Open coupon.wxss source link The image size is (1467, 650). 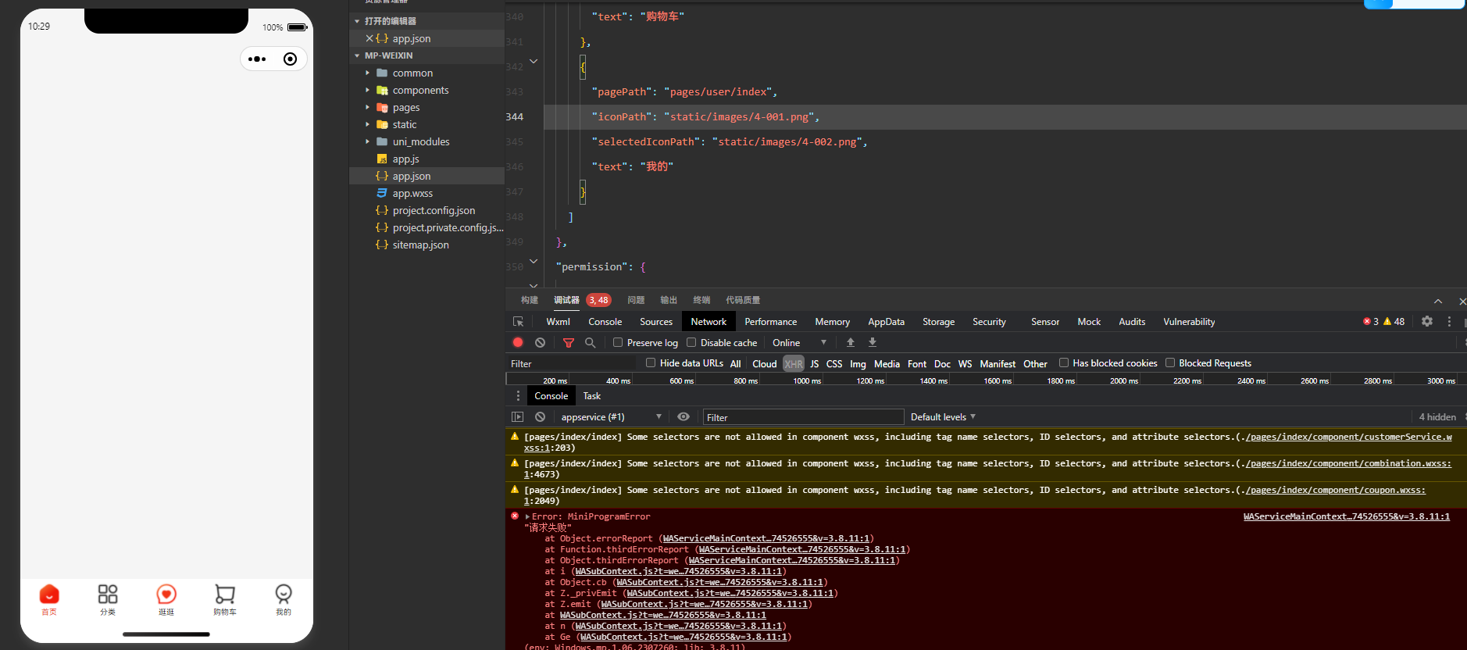975,495
